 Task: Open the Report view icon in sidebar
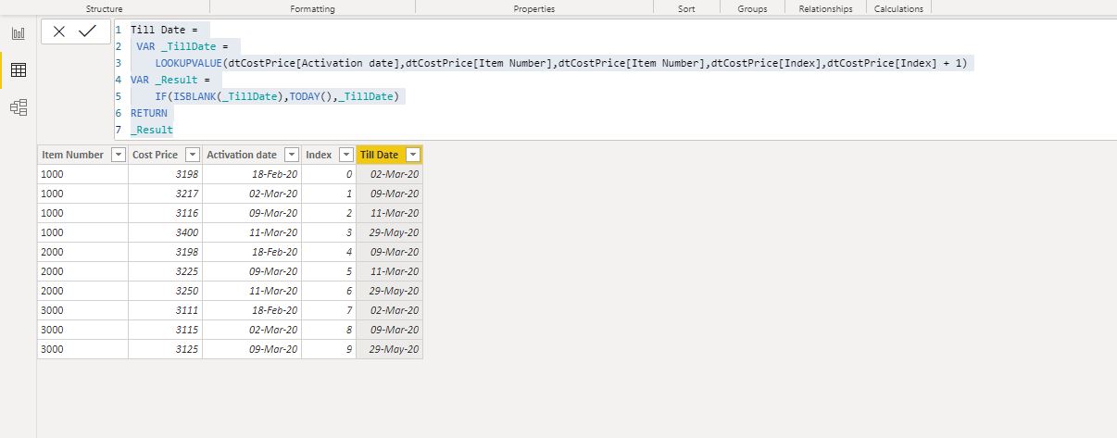point(18,34)
